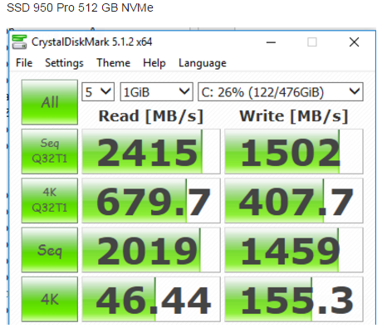Run the 4K benchmark button

coord(50,299)
